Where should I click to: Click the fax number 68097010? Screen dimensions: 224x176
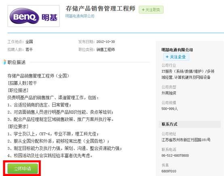point(169,171)
